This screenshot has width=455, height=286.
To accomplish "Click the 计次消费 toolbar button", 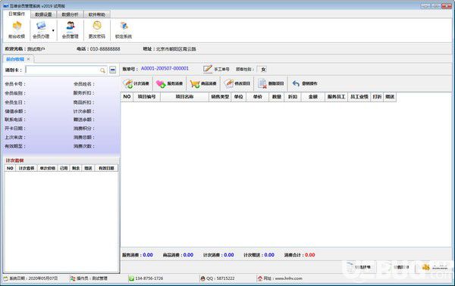I will click(136, 84).
